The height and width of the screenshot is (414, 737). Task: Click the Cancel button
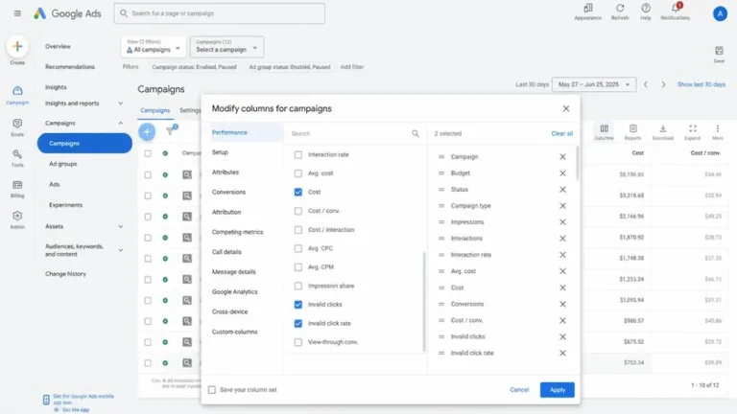click(519, 390)
